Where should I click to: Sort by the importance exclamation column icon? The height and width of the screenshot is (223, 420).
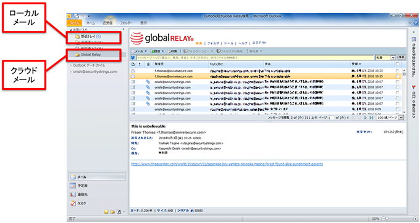click(x=140, y=64)
